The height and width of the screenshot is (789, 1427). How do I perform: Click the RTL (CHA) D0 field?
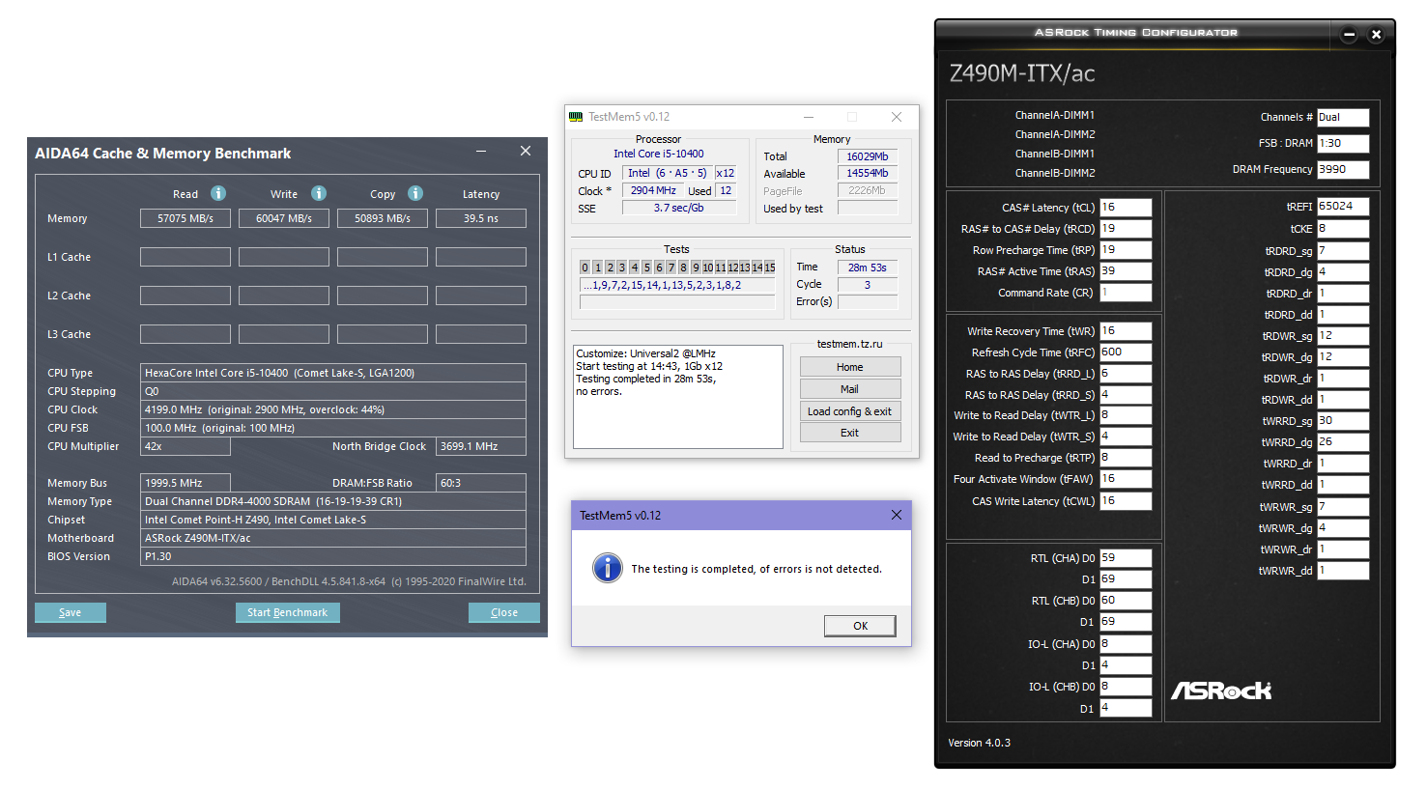pyautogui.click(x=1126, y=558)
